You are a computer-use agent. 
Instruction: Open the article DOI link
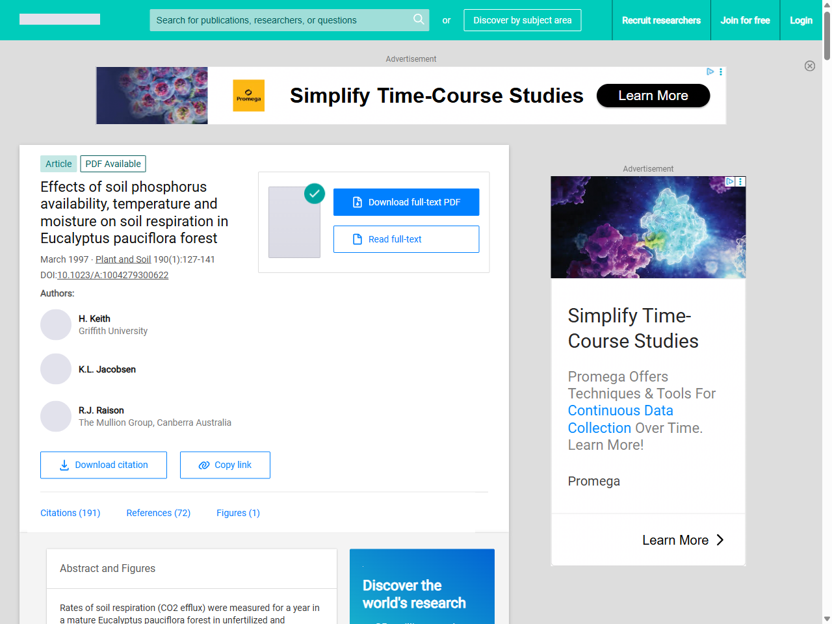[113, 275]
